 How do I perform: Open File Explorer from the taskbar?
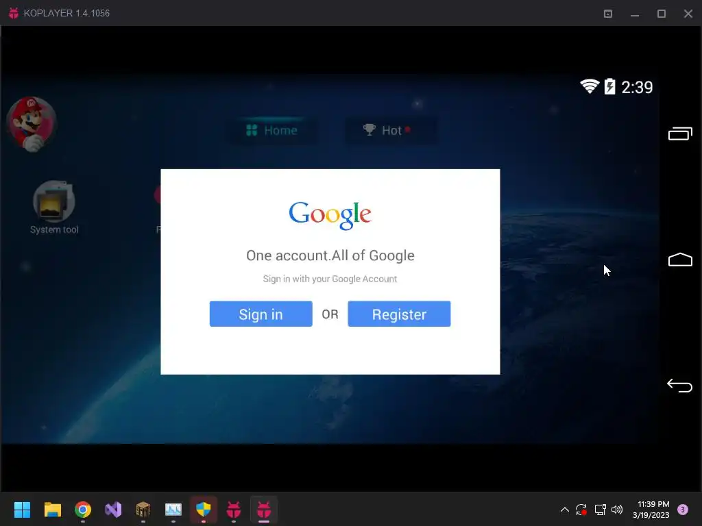click(52, 510)
